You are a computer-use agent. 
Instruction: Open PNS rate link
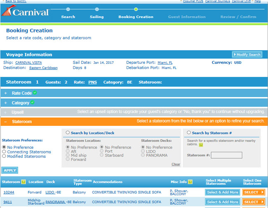click(x=92, y=82)
